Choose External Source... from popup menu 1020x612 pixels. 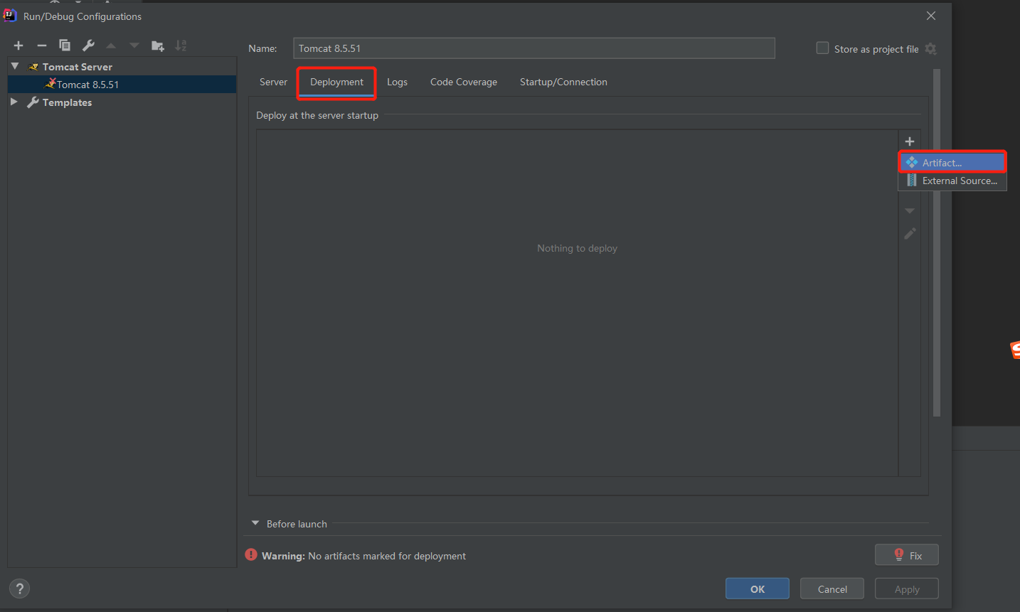click(952, 181)
